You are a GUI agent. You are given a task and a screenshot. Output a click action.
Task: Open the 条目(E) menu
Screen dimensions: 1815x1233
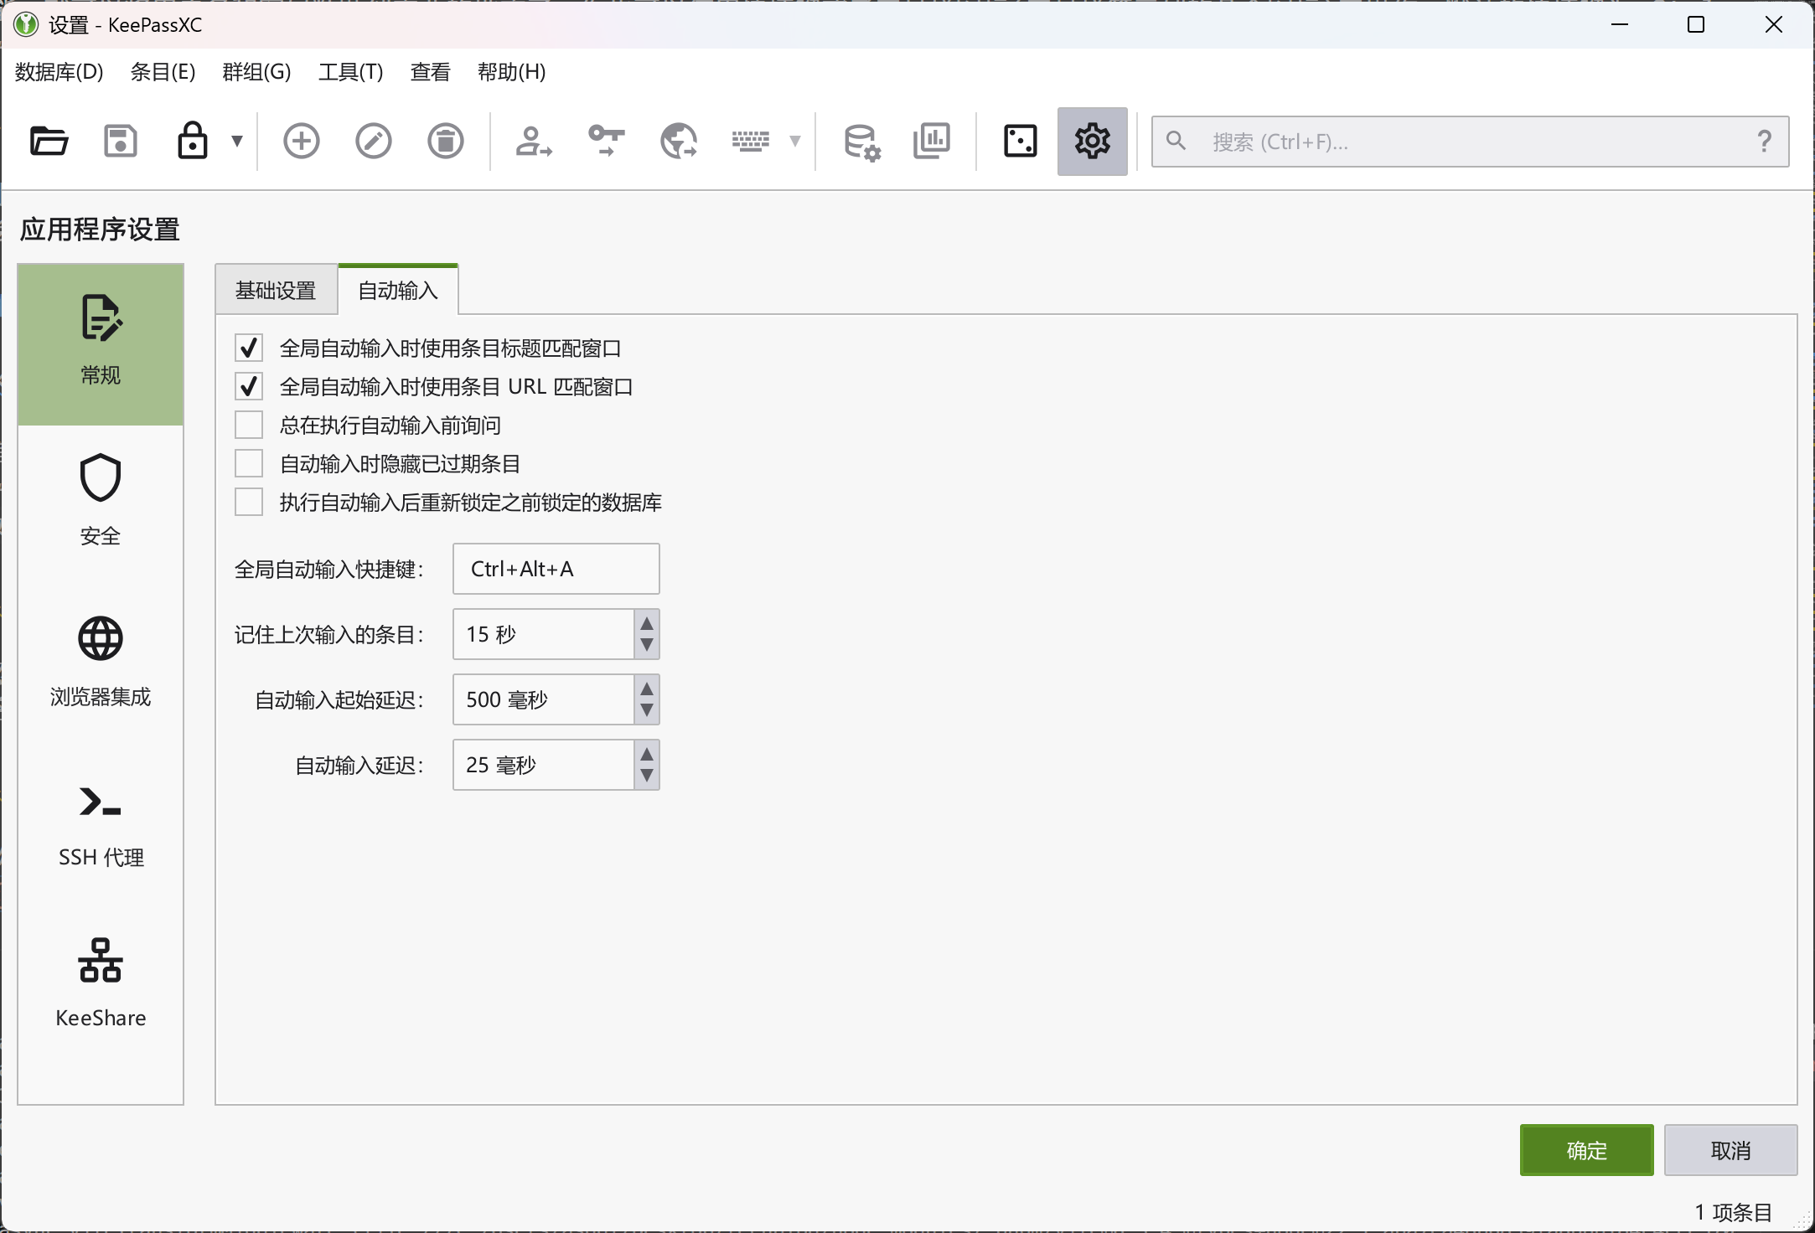tap(163, 72)
